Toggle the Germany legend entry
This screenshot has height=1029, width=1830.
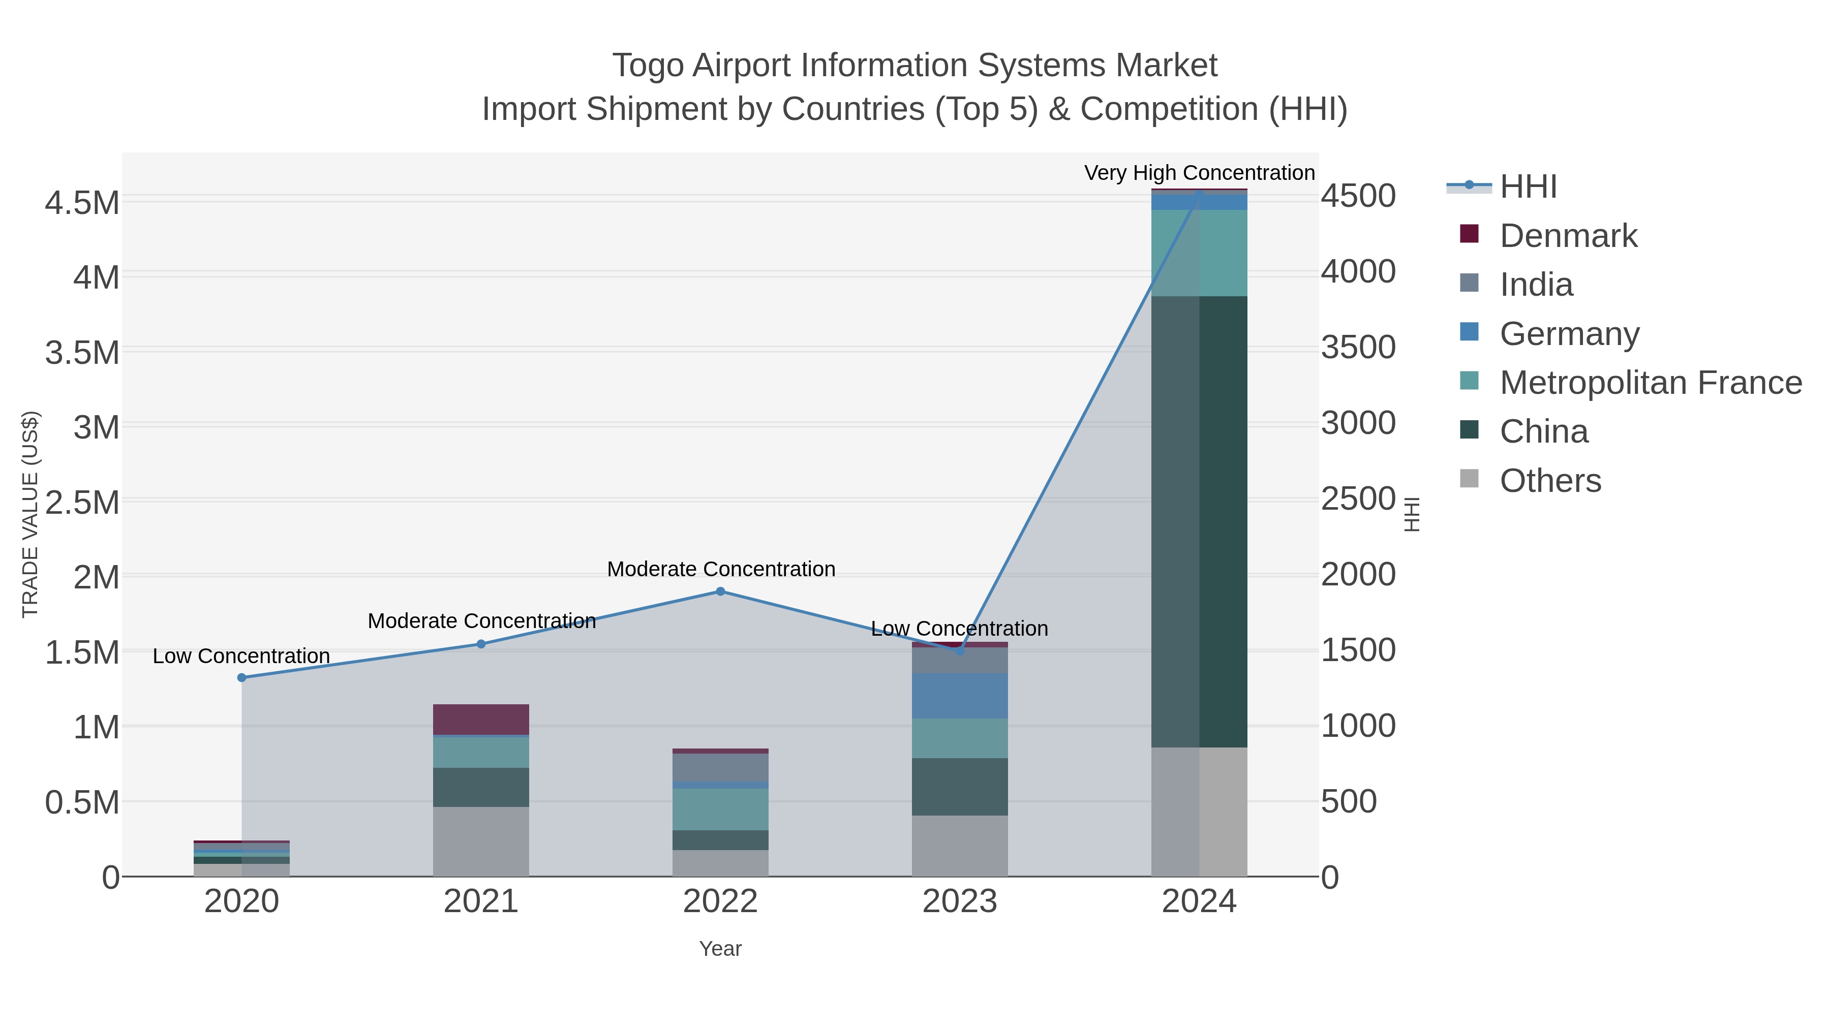[x=1549, y=333]
